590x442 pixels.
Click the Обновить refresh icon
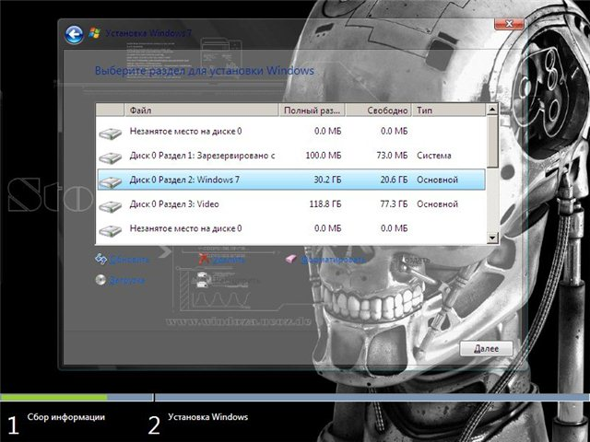100,259
